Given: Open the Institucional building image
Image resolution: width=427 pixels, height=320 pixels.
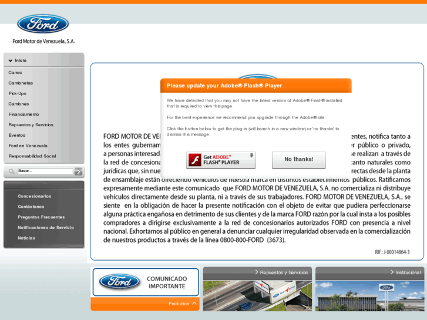Looking at the screenshot, I should click(x=370, y=296).
